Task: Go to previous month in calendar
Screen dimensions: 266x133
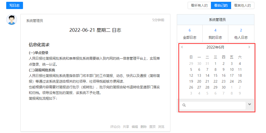Action: (x=182, y=47)
